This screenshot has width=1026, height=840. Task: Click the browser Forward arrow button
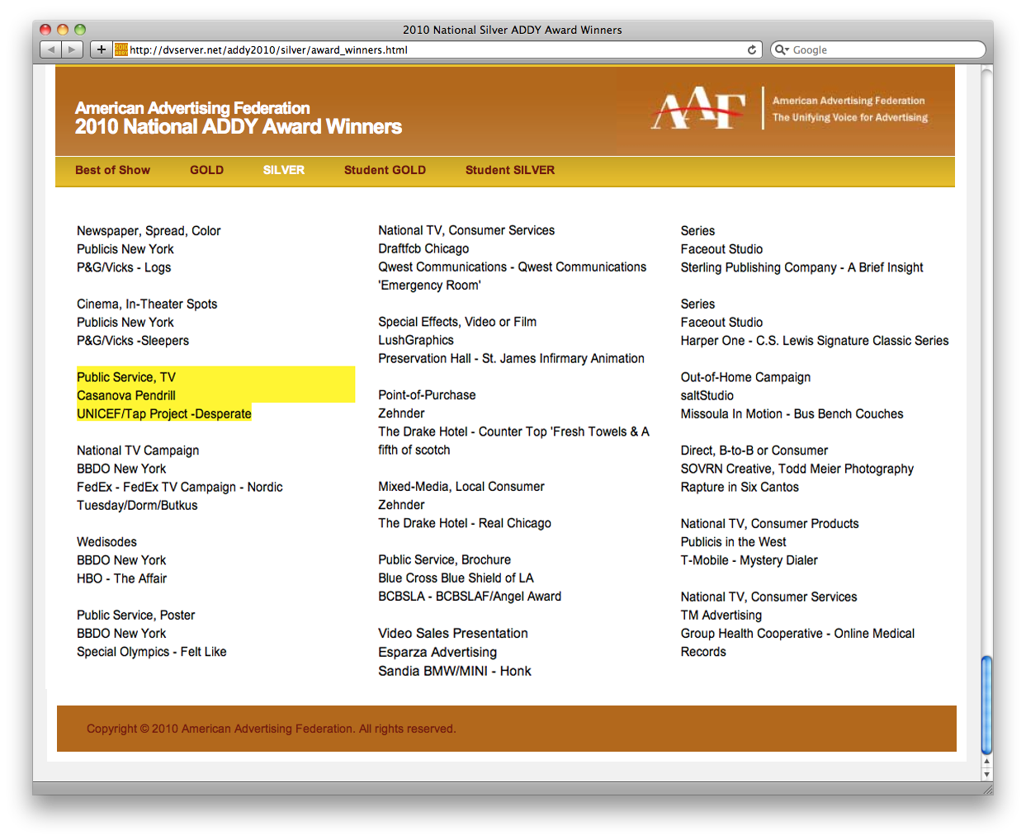[72, 50]
